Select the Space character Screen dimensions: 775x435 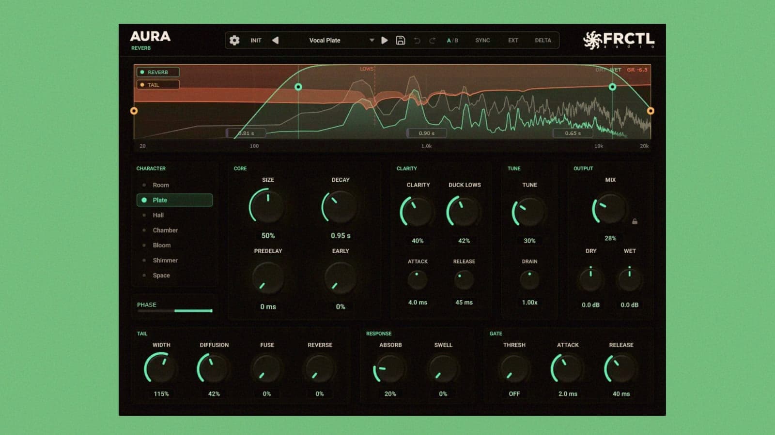174,275
